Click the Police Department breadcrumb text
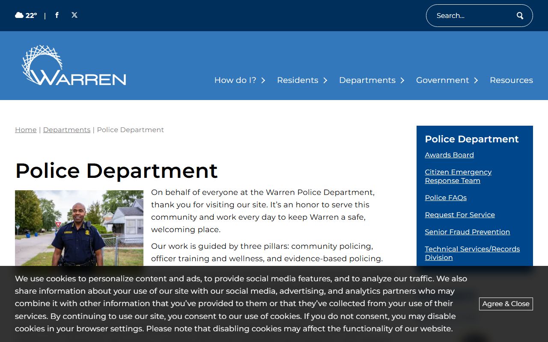This screenshot has width=548, height=342. [x=131, y=130]
